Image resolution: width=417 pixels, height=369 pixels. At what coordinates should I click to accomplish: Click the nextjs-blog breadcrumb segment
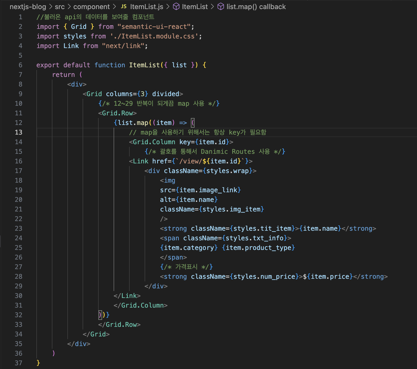click(28, 7)
